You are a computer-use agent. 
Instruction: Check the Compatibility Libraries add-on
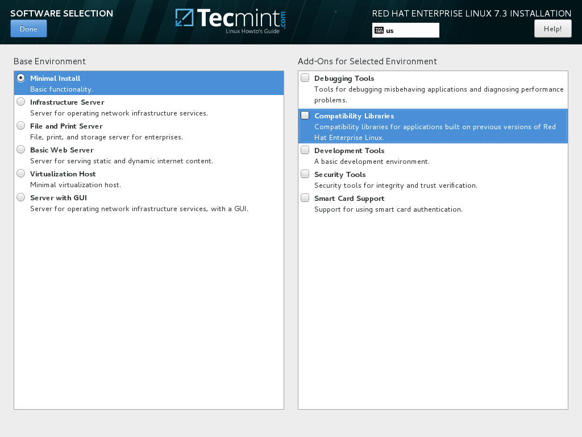click(x=305, y=115)
